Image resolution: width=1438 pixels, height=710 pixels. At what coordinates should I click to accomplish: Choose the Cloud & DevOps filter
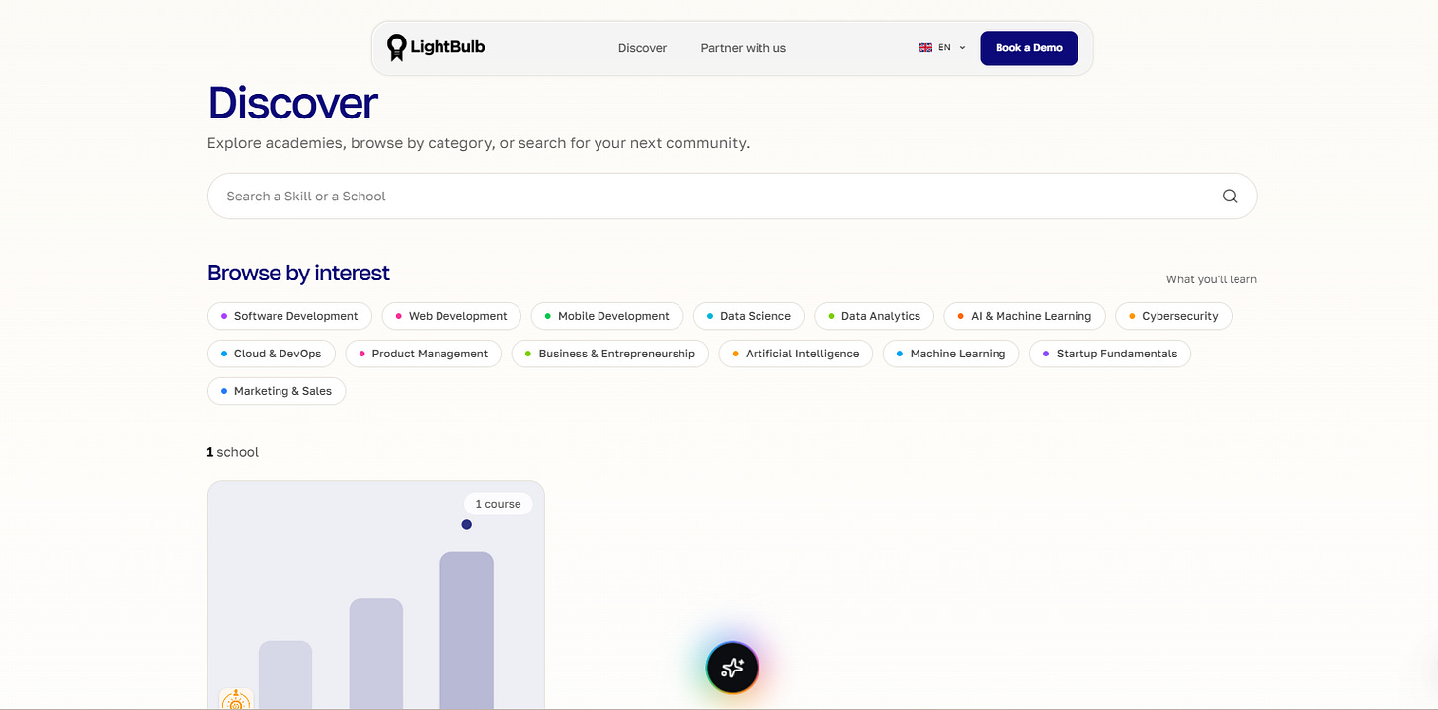coord(272,354)
